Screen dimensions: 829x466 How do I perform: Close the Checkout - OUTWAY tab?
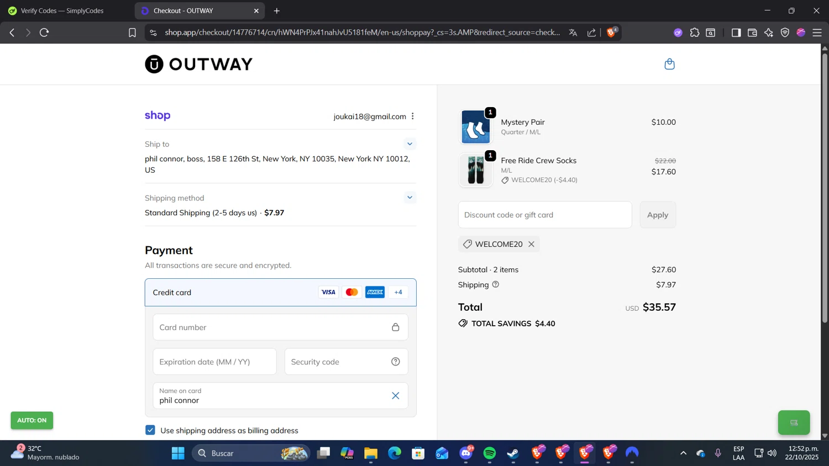[256, 10]
